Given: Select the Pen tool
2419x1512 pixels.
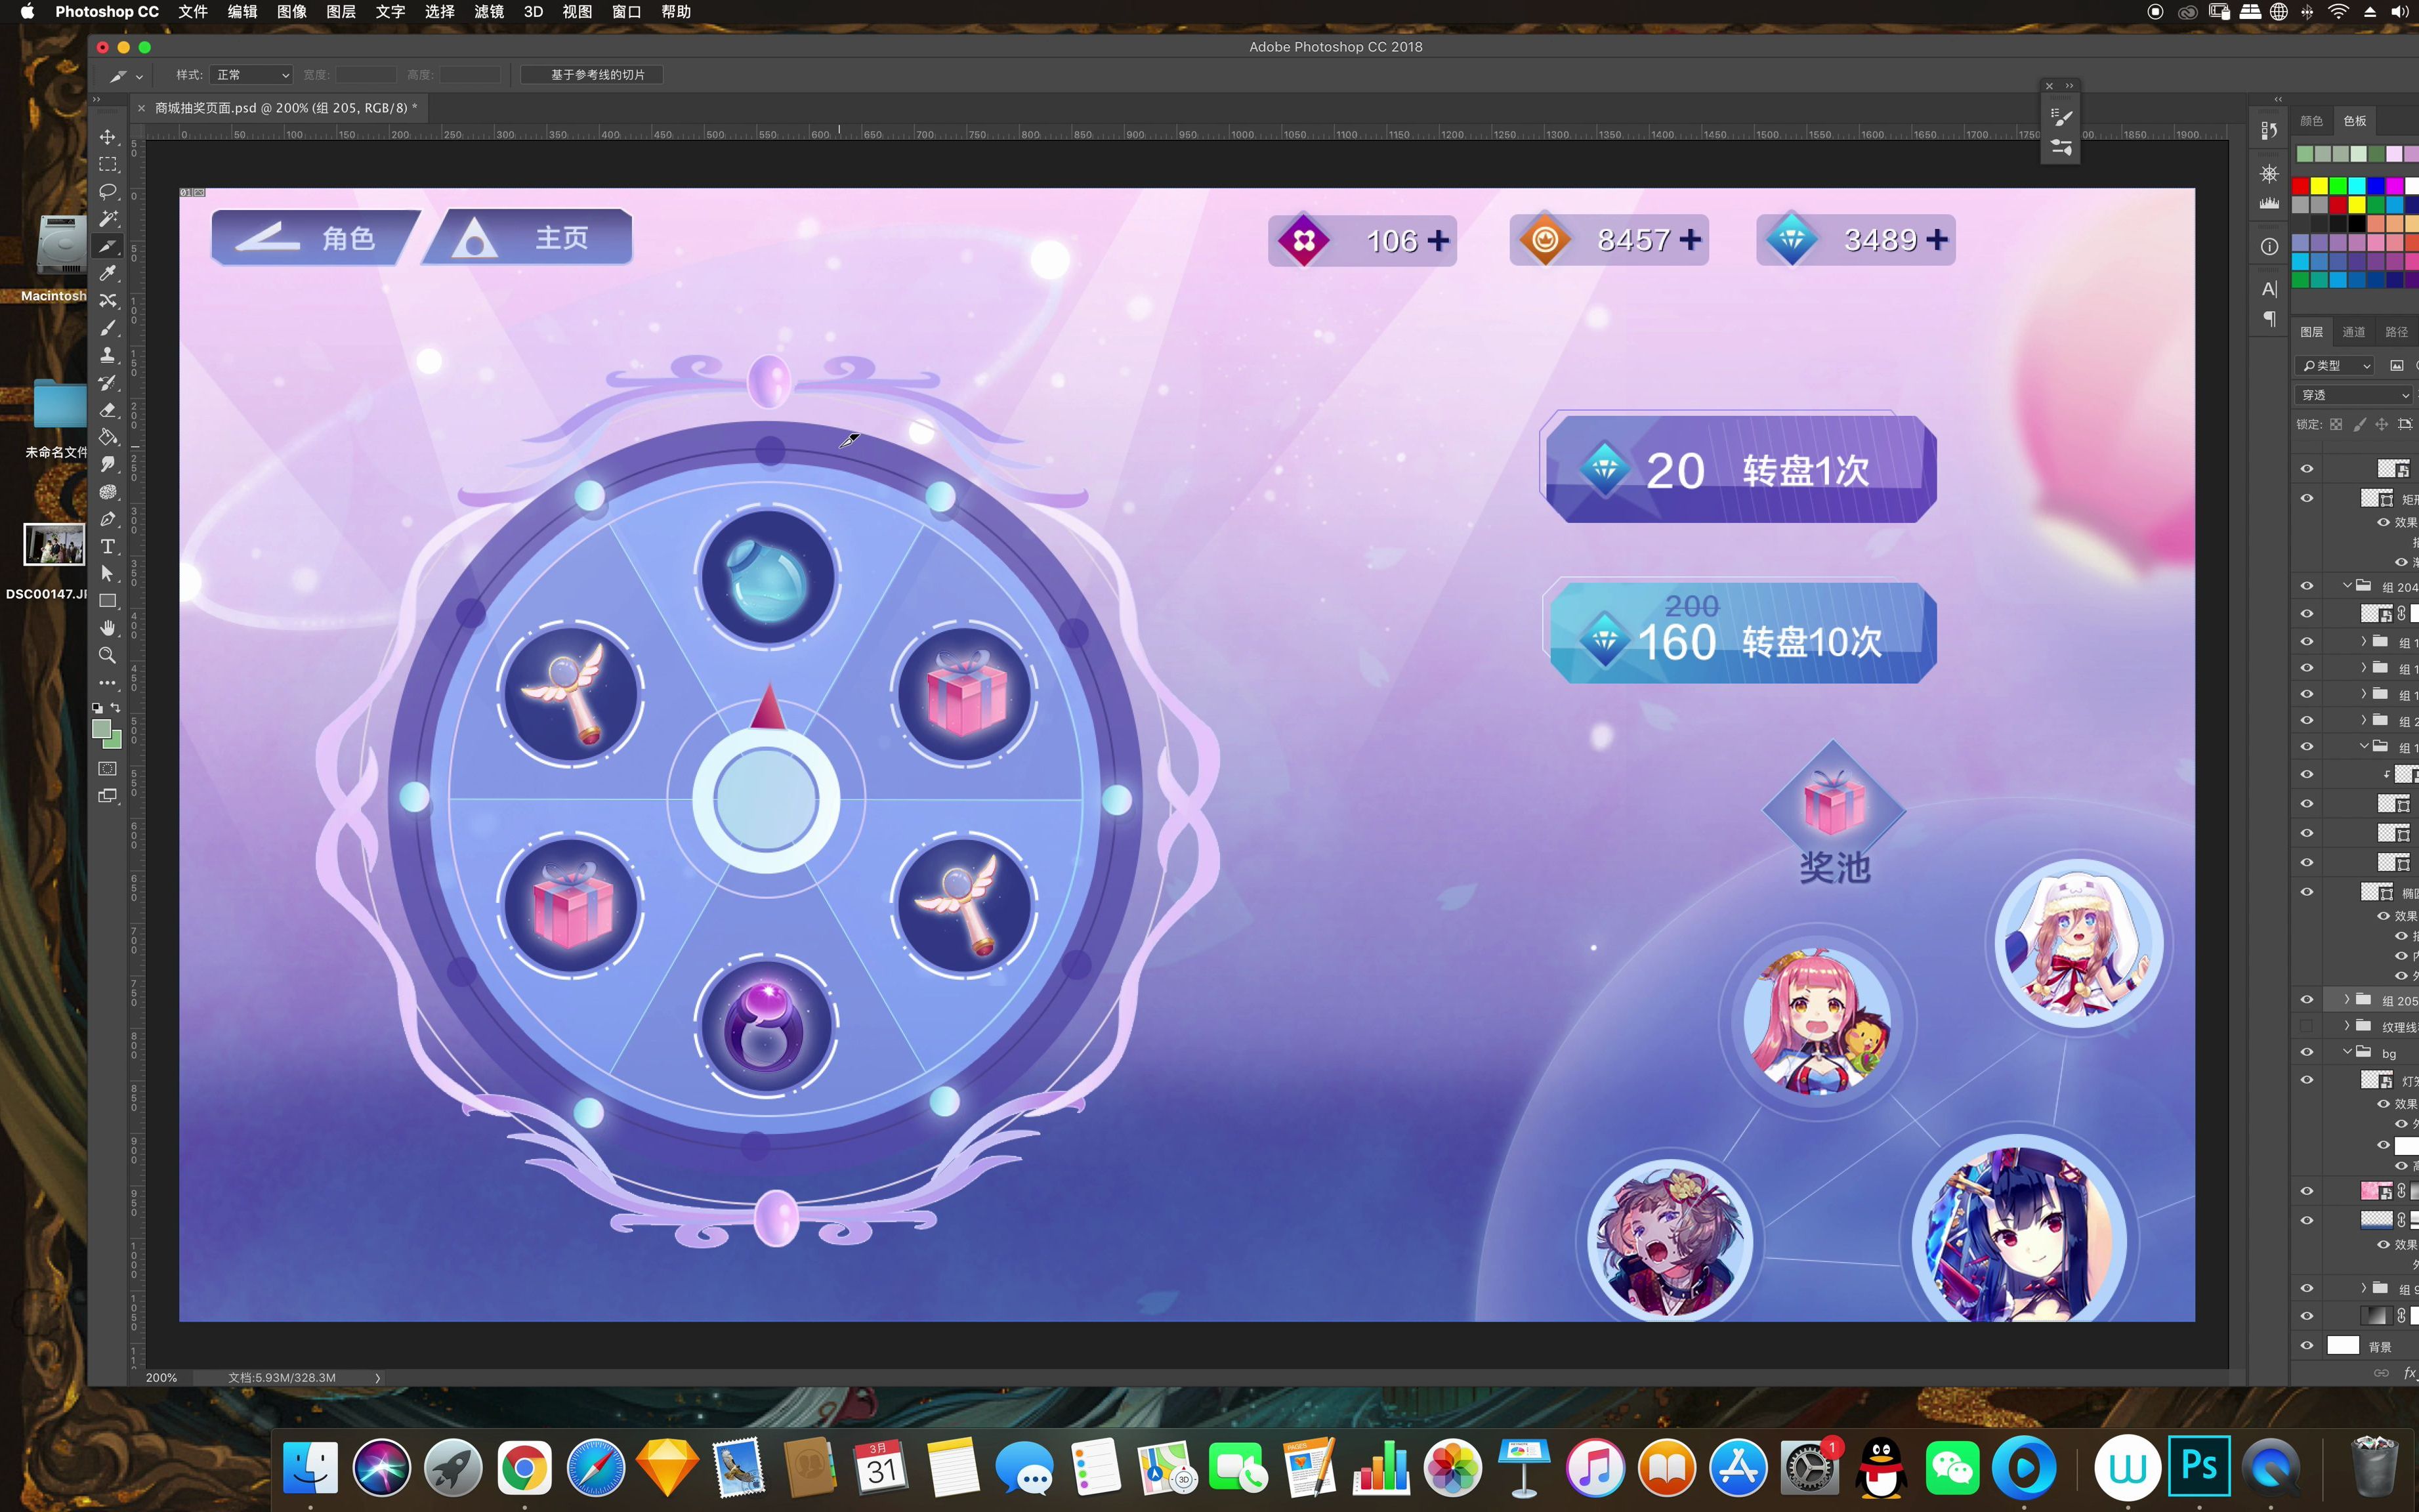Looking at the screenshot, I should pos(108,519).
